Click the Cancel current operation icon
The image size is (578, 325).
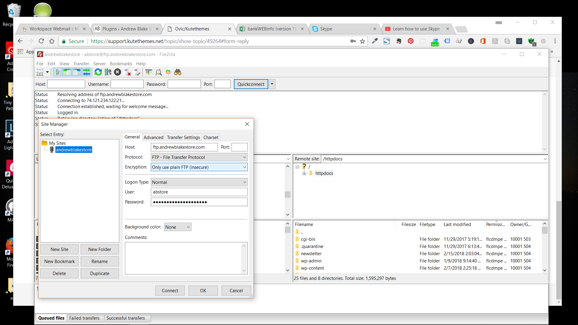(117, 72)
